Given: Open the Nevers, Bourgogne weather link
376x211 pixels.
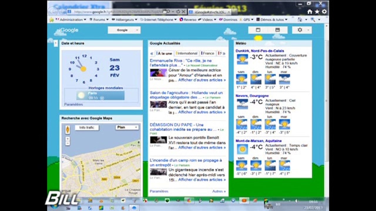Looking at the screenshot, I should (252, 96).
